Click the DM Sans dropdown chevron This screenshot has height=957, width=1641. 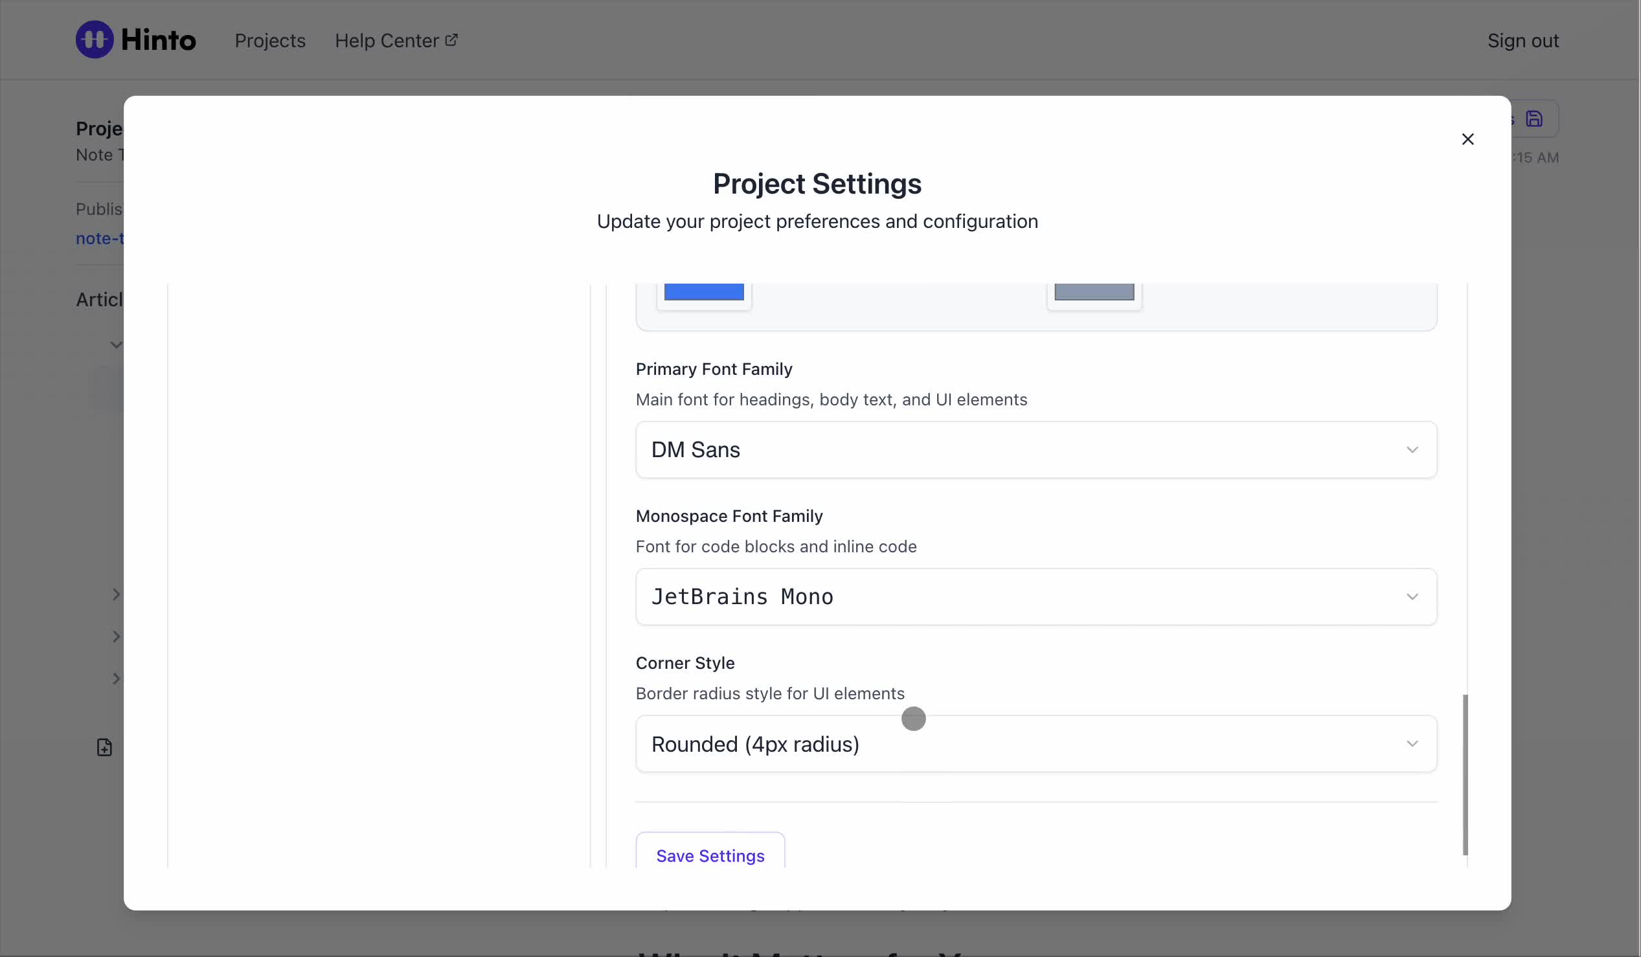tap(1411, 450)
